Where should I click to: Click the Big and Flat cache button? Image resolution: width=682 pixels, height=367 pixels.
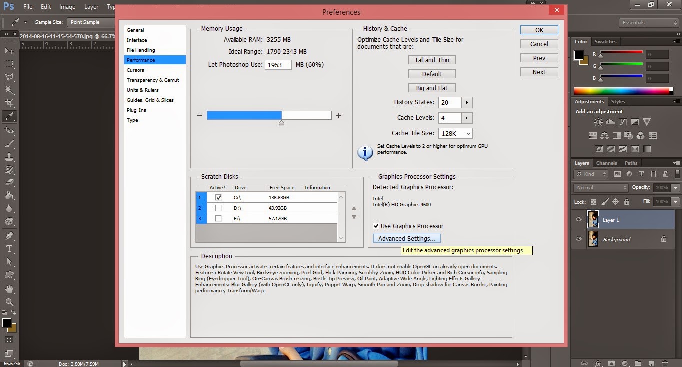point(432,88)
